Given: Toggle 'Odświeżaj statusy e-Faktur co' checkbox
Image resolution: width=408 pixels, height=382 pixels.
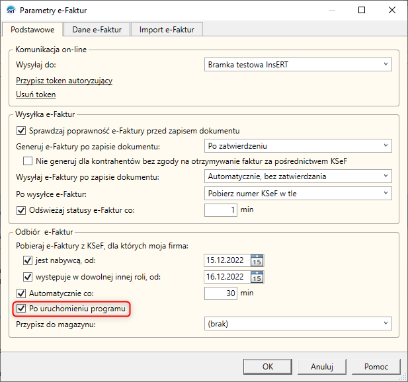Looking at the screenshot, I should (x=20, y=210).
